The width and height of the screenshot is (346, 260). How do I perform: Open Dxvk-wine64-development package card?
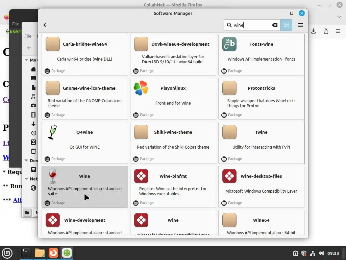tap(173, 55)
